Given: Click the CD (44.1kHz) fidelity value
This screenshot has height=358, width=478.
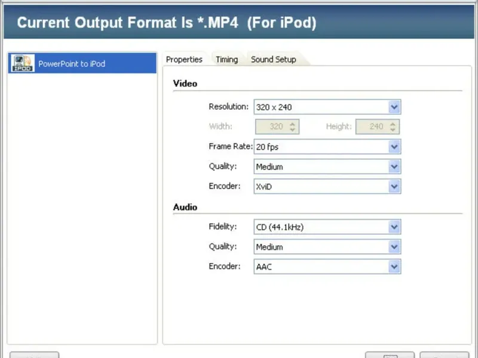Looking at the screenshot, I should (x=280, y=227).
